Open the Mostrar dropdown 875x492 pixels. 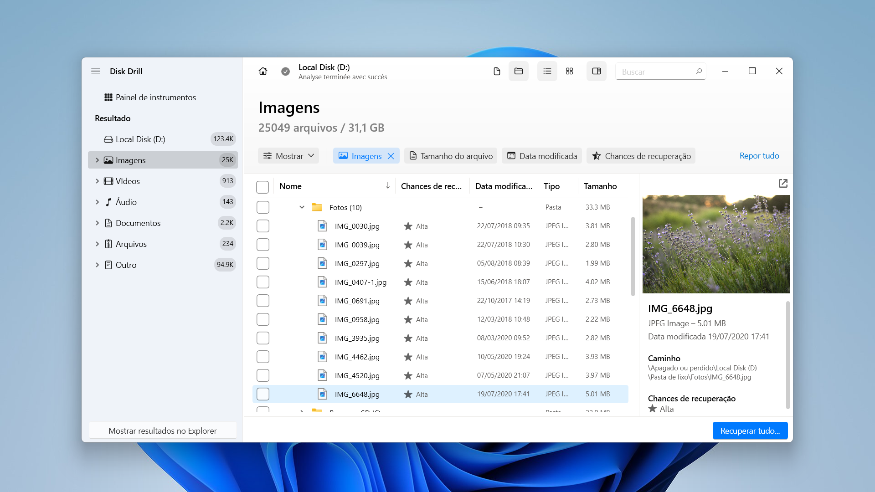[288, 156]
